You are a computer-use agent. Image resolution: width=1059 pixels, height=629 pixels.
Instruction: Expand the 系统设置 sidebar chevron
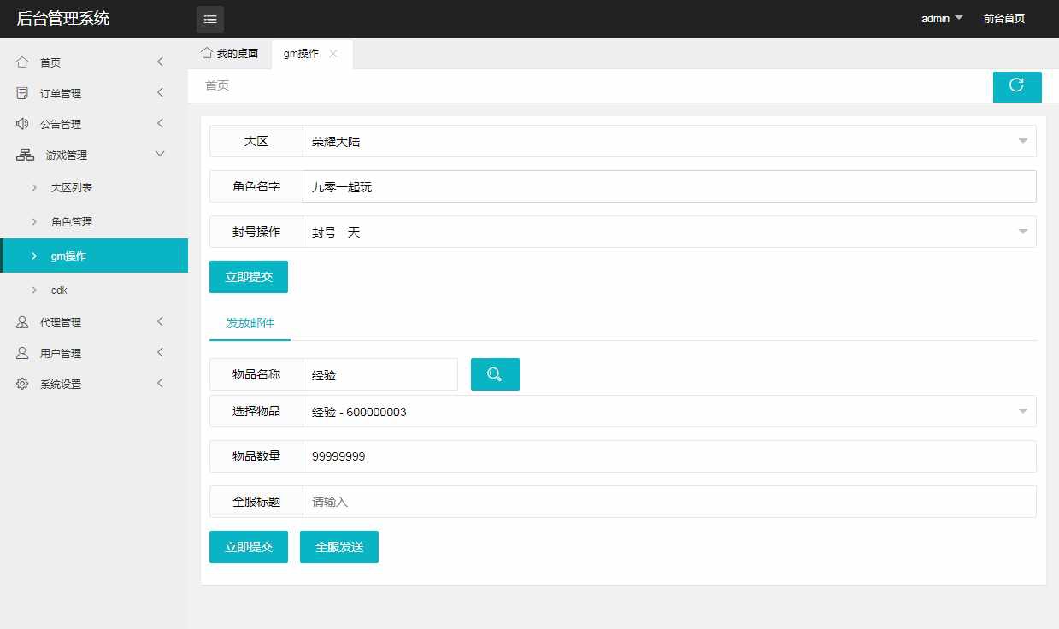(161, 383)
